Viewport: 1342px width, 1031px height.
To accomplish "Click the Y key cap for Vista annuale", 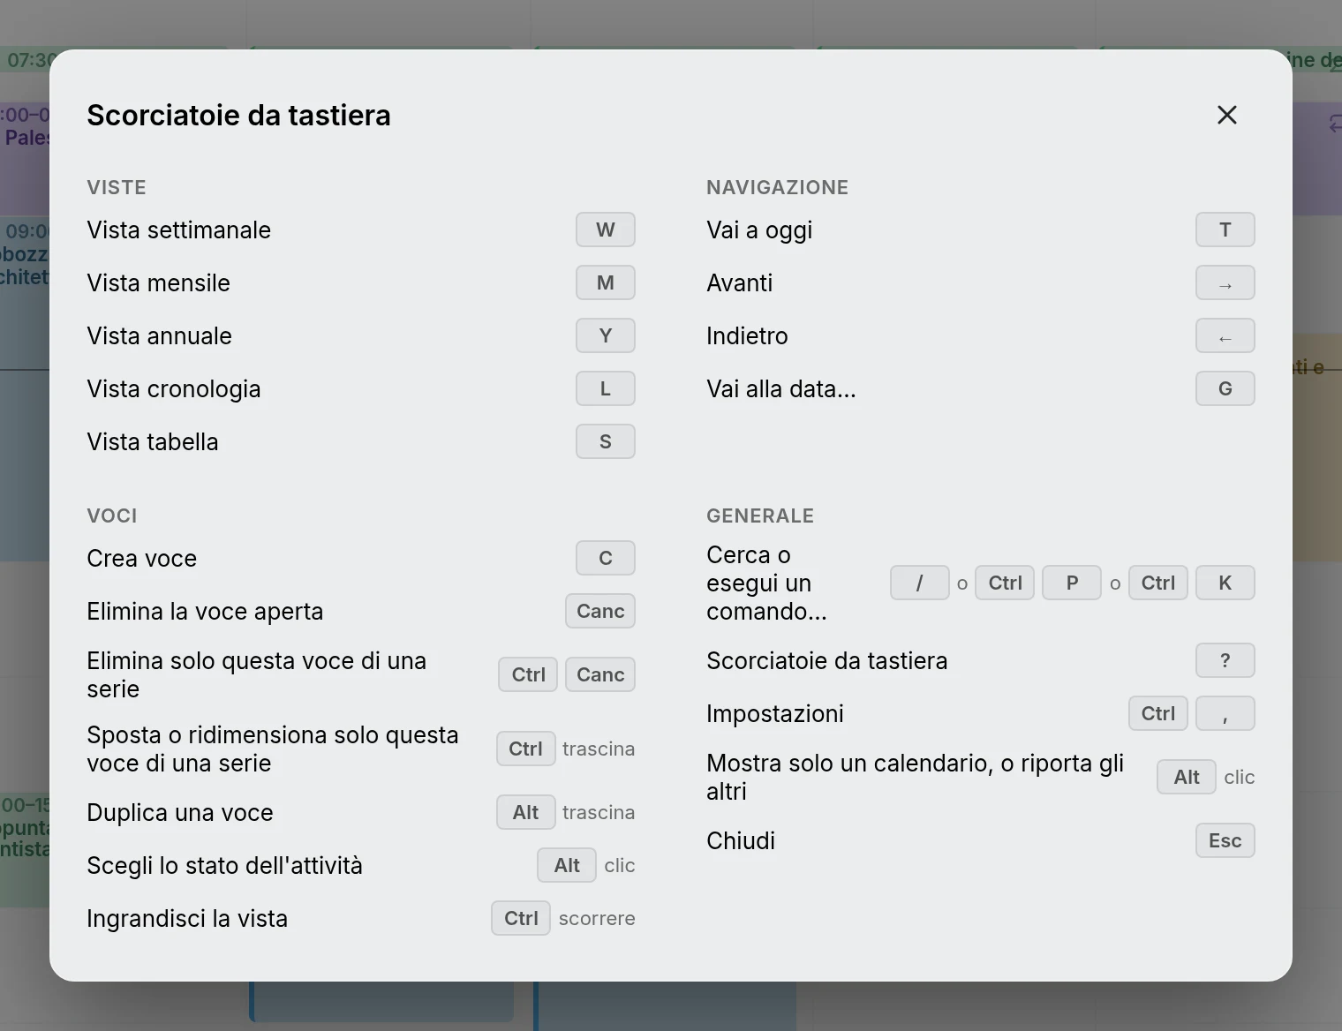I will pyautogui.click(x=606, y=335).
